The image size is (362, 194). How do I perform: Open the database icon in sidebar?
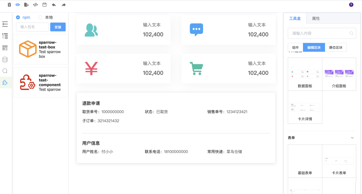point(5,60)
